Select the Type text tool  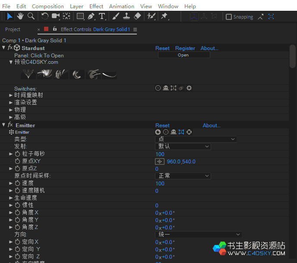coord(102,16)
